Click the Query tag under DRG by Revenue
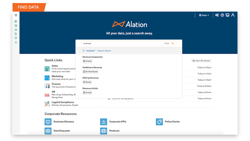The width and height of the screenshot is (250, 141). click(x=87, y=82)
